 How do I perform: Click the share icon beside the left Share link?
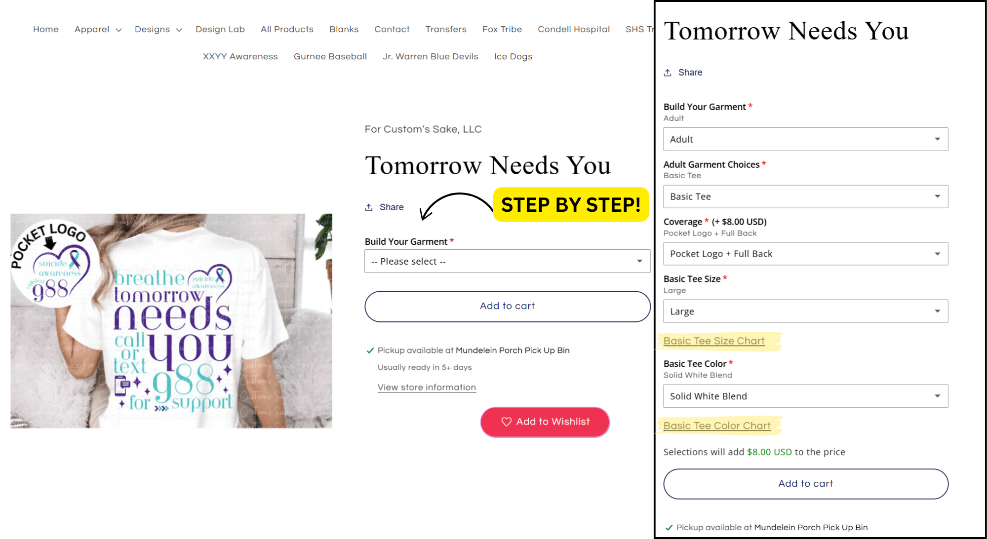coord(368,207)
